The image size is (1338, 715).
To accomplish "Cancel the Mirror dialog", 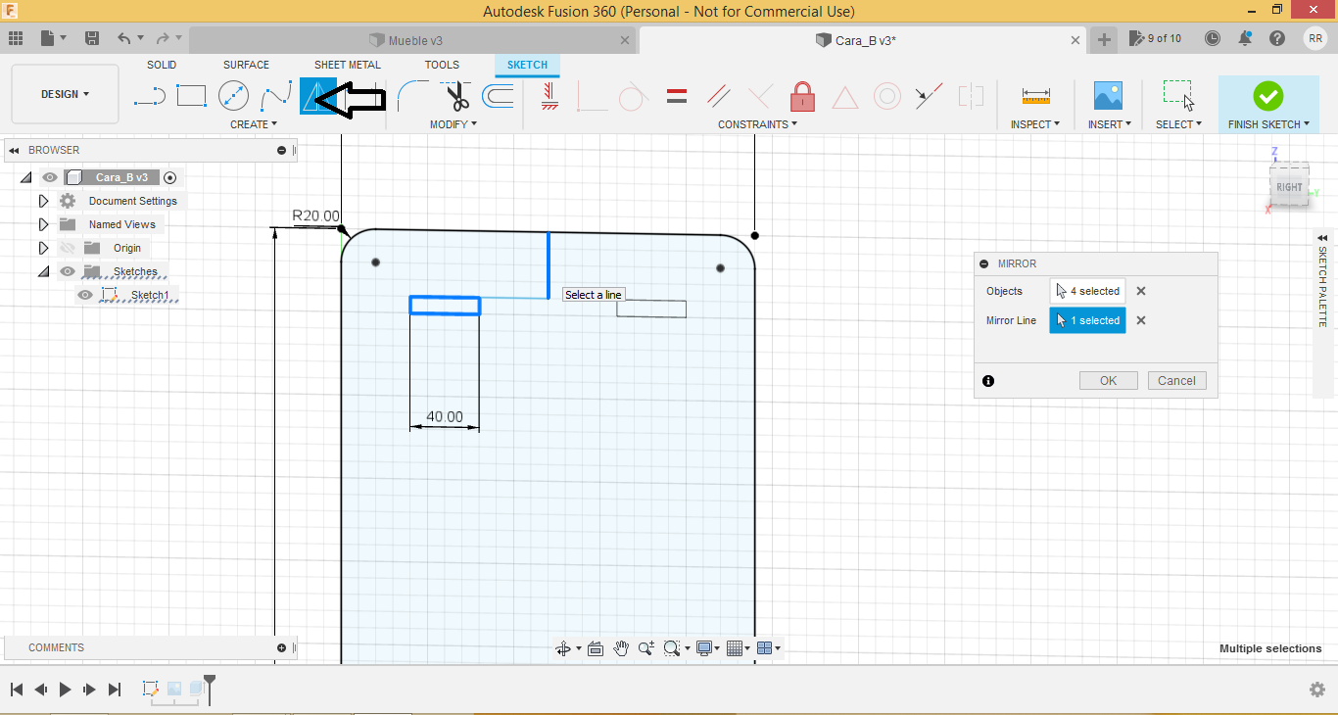I will tap(1176, 381).
